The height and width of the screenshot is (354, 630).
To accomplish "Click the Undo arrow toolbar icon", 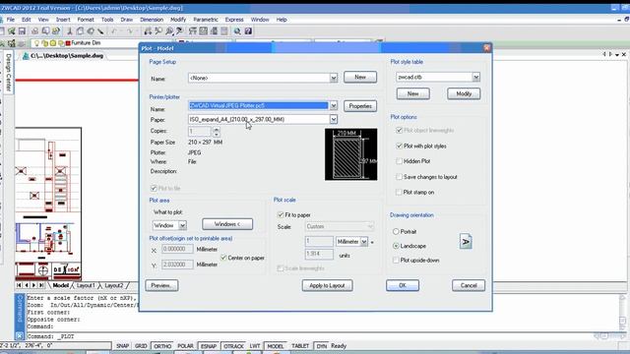I will tap(114, 30).
